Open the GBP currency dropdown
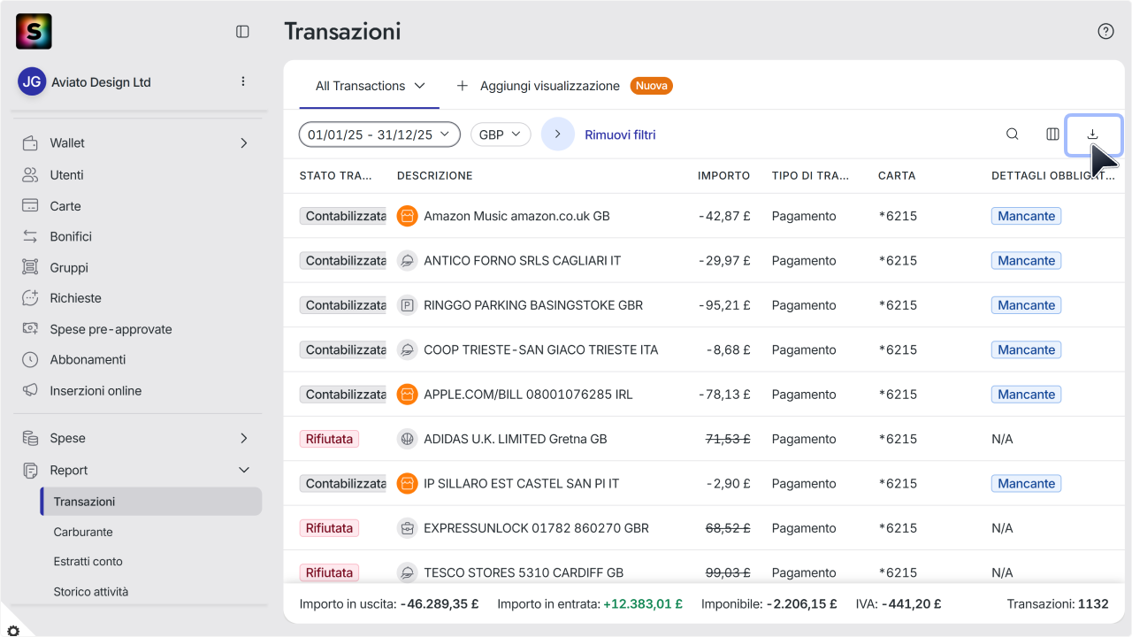The height and width of the screenshot is (637, 1132). point(501,134)
